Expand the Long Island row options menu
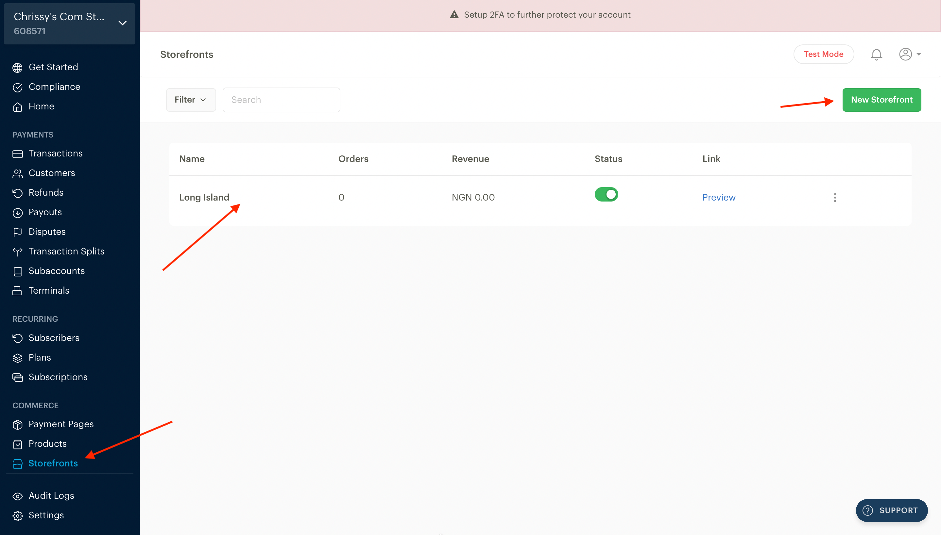 click(835, 198)
